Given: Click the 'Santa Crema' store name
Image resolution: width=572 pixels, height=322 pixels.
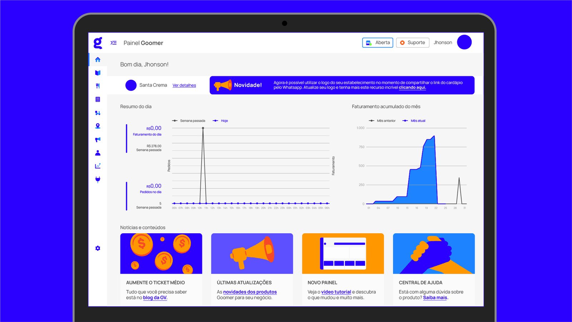Looking at the screenshot, I should coord(153,85).
